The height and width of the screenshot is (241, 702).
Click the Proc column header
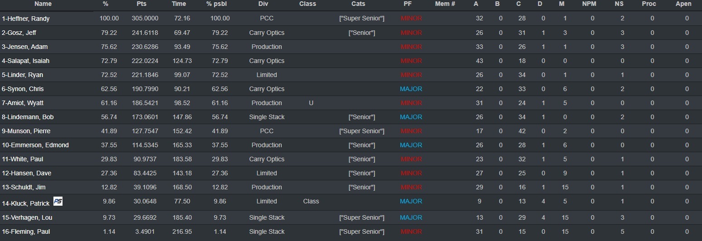(649, 4)
